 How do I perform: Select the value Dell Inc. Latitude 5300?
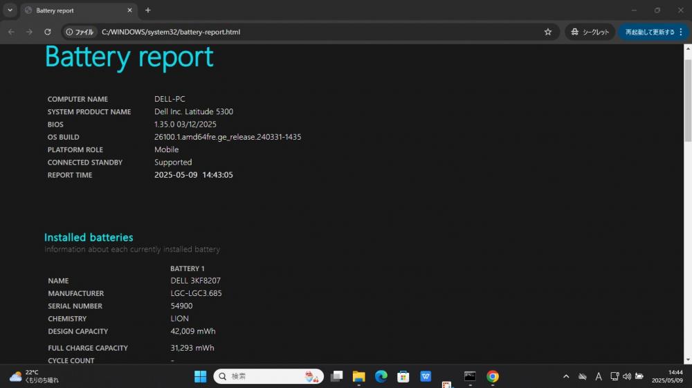[x=194, y=111]
